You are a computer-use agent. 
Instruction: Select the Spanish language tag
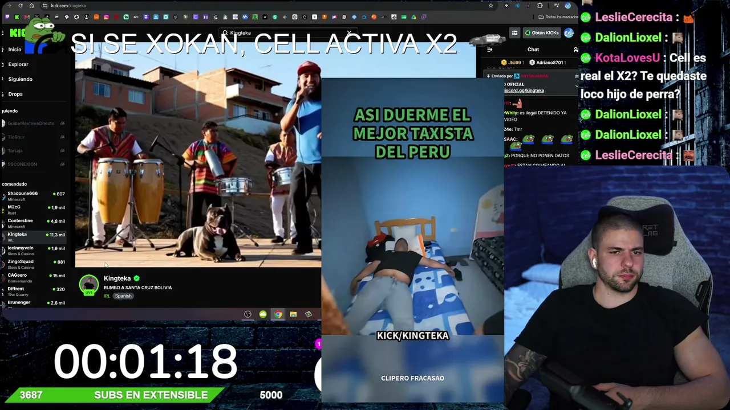coord(123,296)
